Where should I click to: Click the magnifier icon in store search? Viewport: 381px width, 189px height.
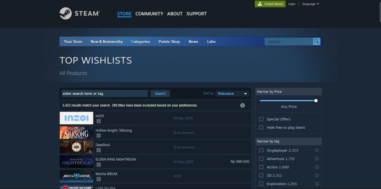pyautogui.click(x=316, y=42)
